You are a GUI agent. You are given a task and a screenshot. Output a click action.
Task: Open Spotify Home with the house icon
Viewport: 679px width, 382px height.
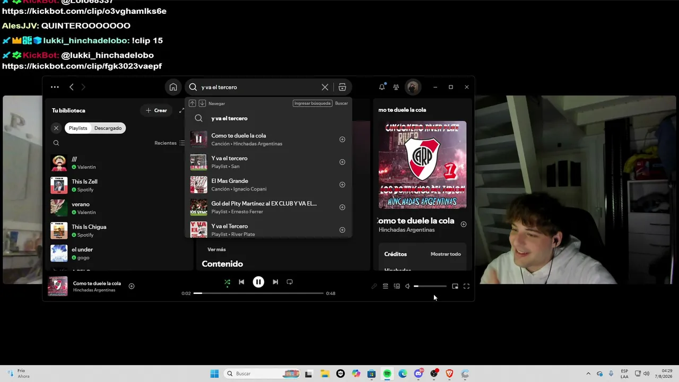(x=173, y=87)
